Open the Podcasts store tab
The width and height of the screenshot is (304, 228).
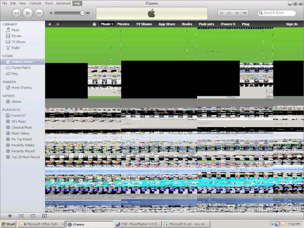(x=206, y=24)
